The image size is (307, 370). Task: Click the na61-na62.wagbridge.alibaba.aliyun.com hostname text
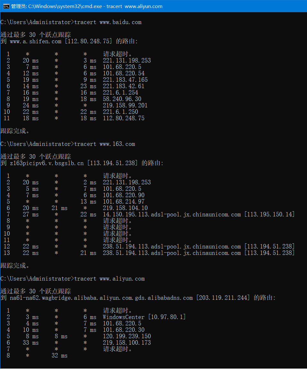click(101, 298)
